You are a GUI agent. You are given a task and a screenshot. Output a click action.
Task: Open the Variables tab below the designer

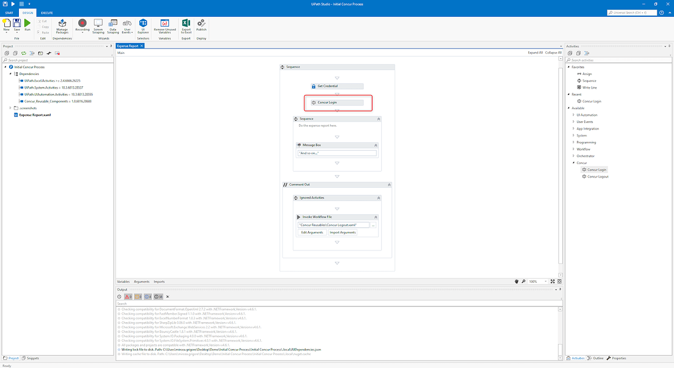click(x=123, y=281)
